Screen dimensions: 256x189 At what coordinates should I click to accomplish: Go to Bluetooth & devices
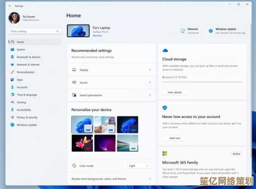click(x=35, y=57)
